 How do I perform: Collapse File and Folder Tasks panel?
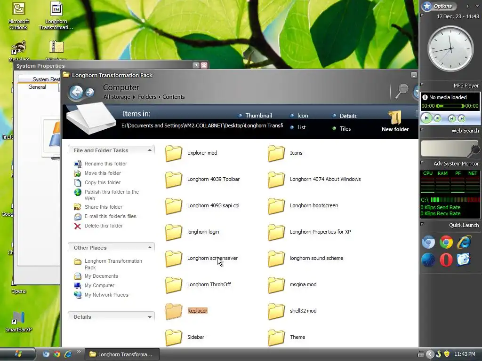(149, 150)
